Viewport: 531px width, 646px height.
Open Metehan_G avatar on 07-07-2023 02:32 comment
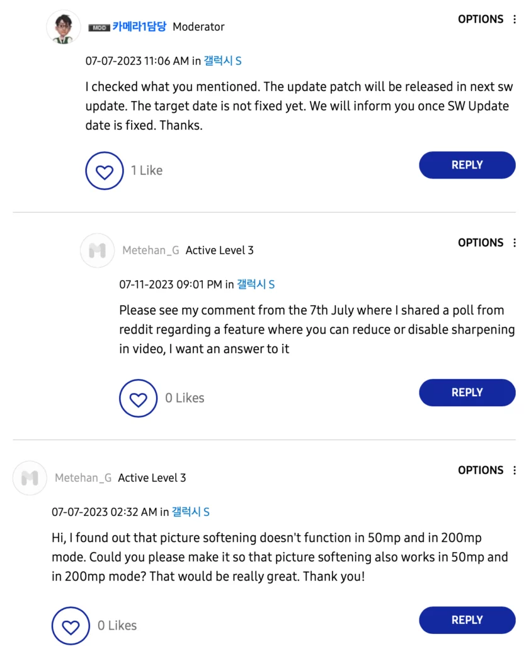(30, 478)
